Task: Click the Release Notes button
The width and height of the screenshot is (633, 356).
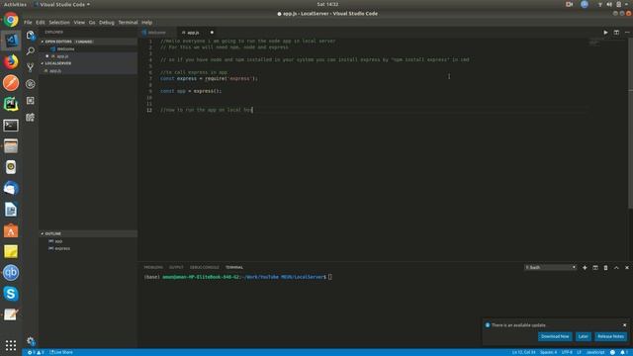Action: (x=610, y=336)
